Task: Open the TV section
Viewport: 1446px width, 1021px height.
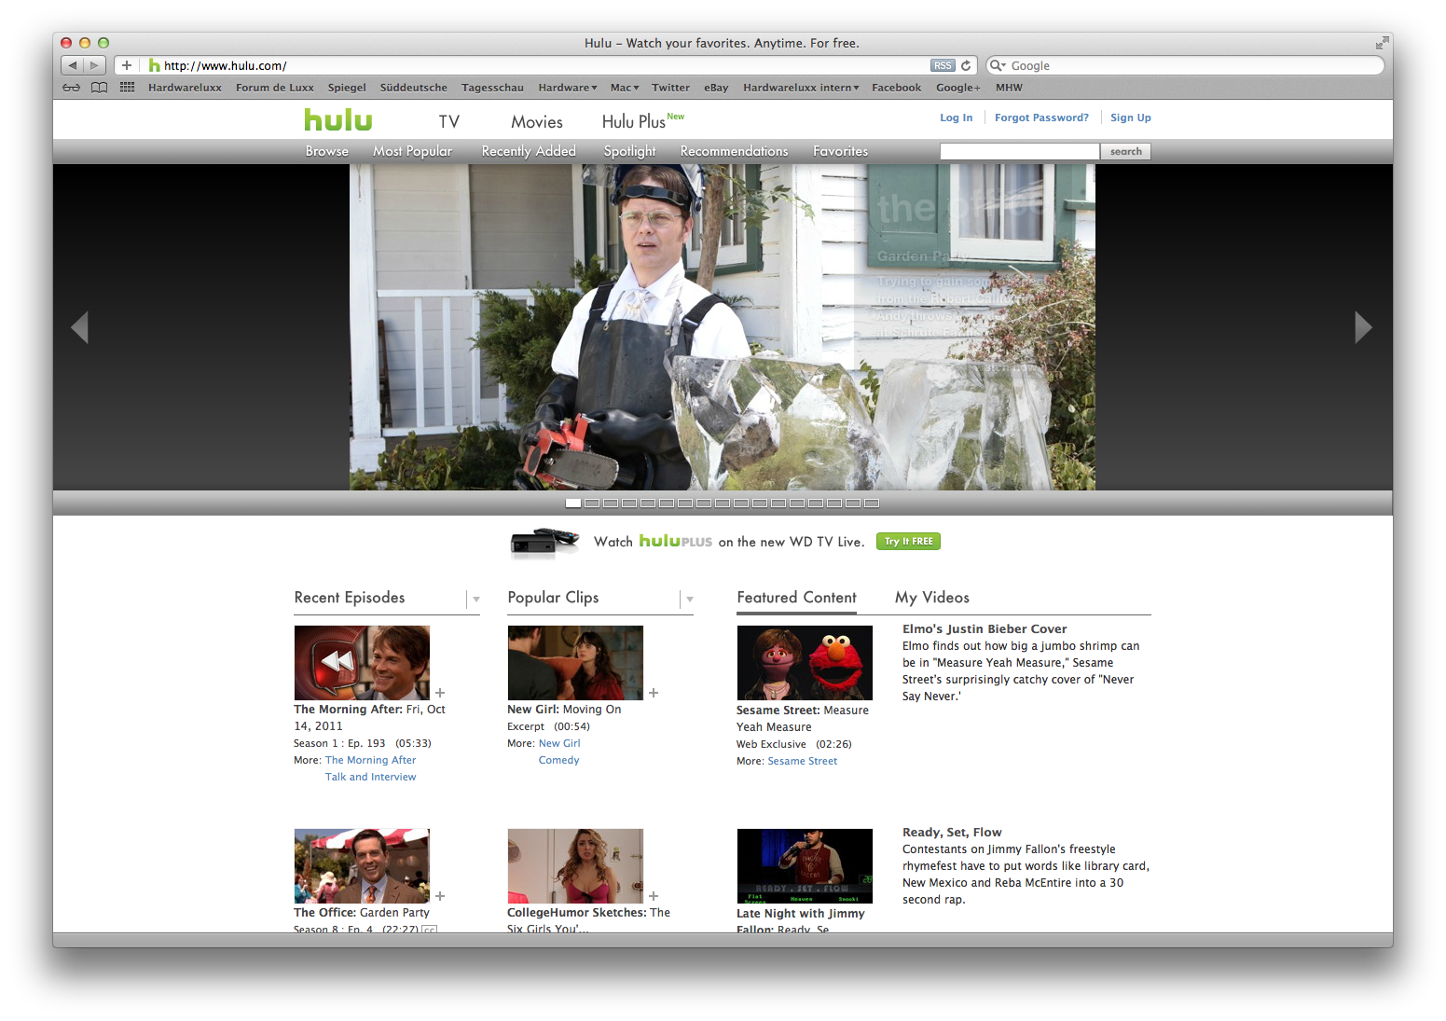Action: pyautogui.click(x=449, y=122)
